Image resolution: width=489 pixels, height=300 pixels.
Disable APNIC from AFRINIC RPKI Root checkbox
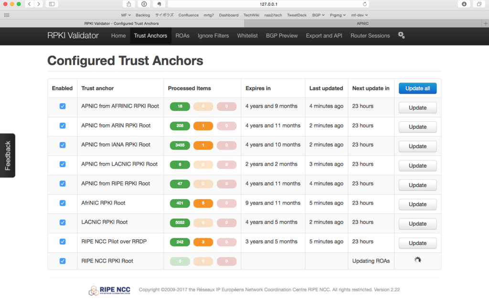point(63,106)
